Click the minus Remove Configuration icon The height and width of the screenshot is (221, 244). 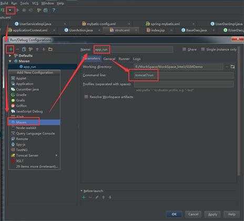tap(17, 49)
